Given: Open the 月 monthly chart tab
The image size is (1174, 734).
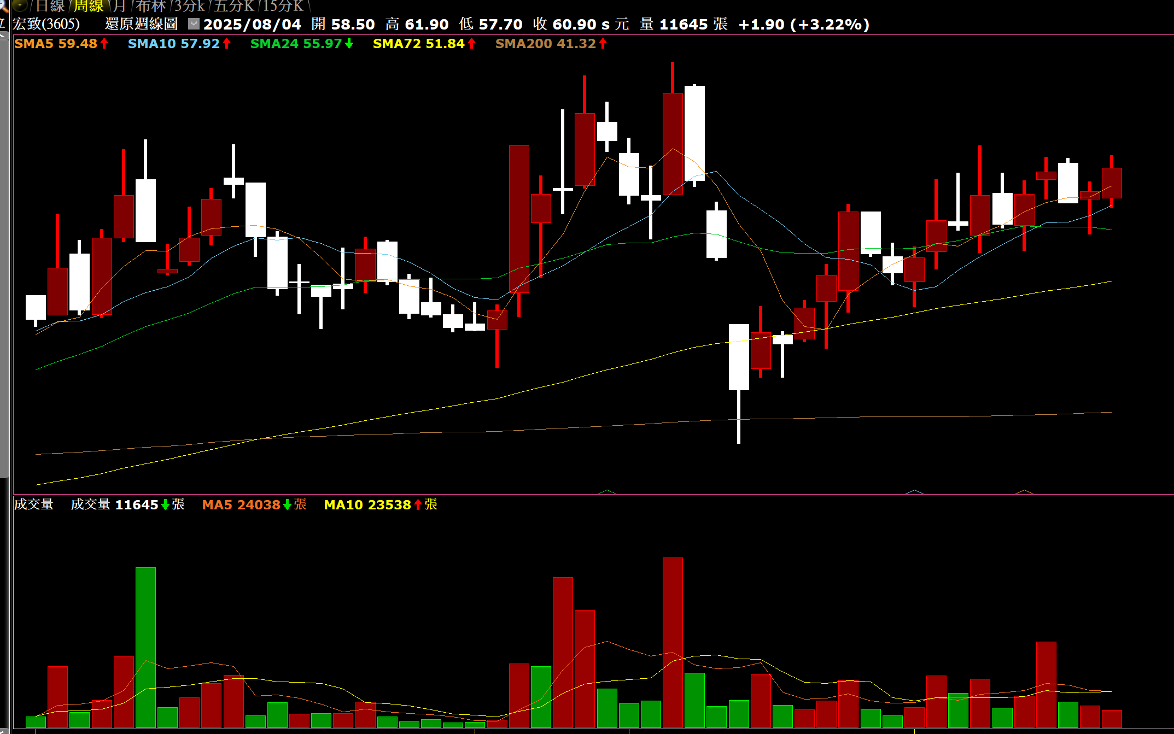Looking at the screenshot, I should [119, 6].
